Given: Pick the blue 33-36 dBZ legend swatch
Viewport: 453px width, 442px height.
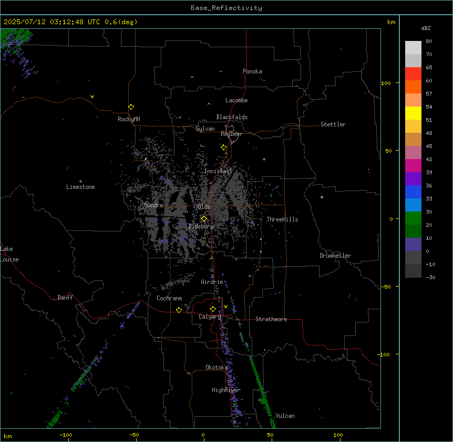Looking at the screenshot, I should pyautogui.click(x=413, y=192).
